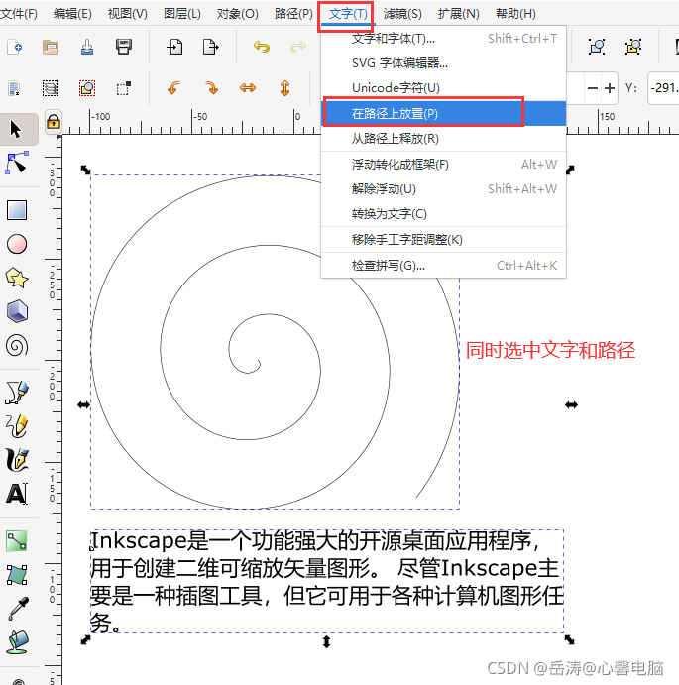Select the Bezier pen tool

[17, 392]
